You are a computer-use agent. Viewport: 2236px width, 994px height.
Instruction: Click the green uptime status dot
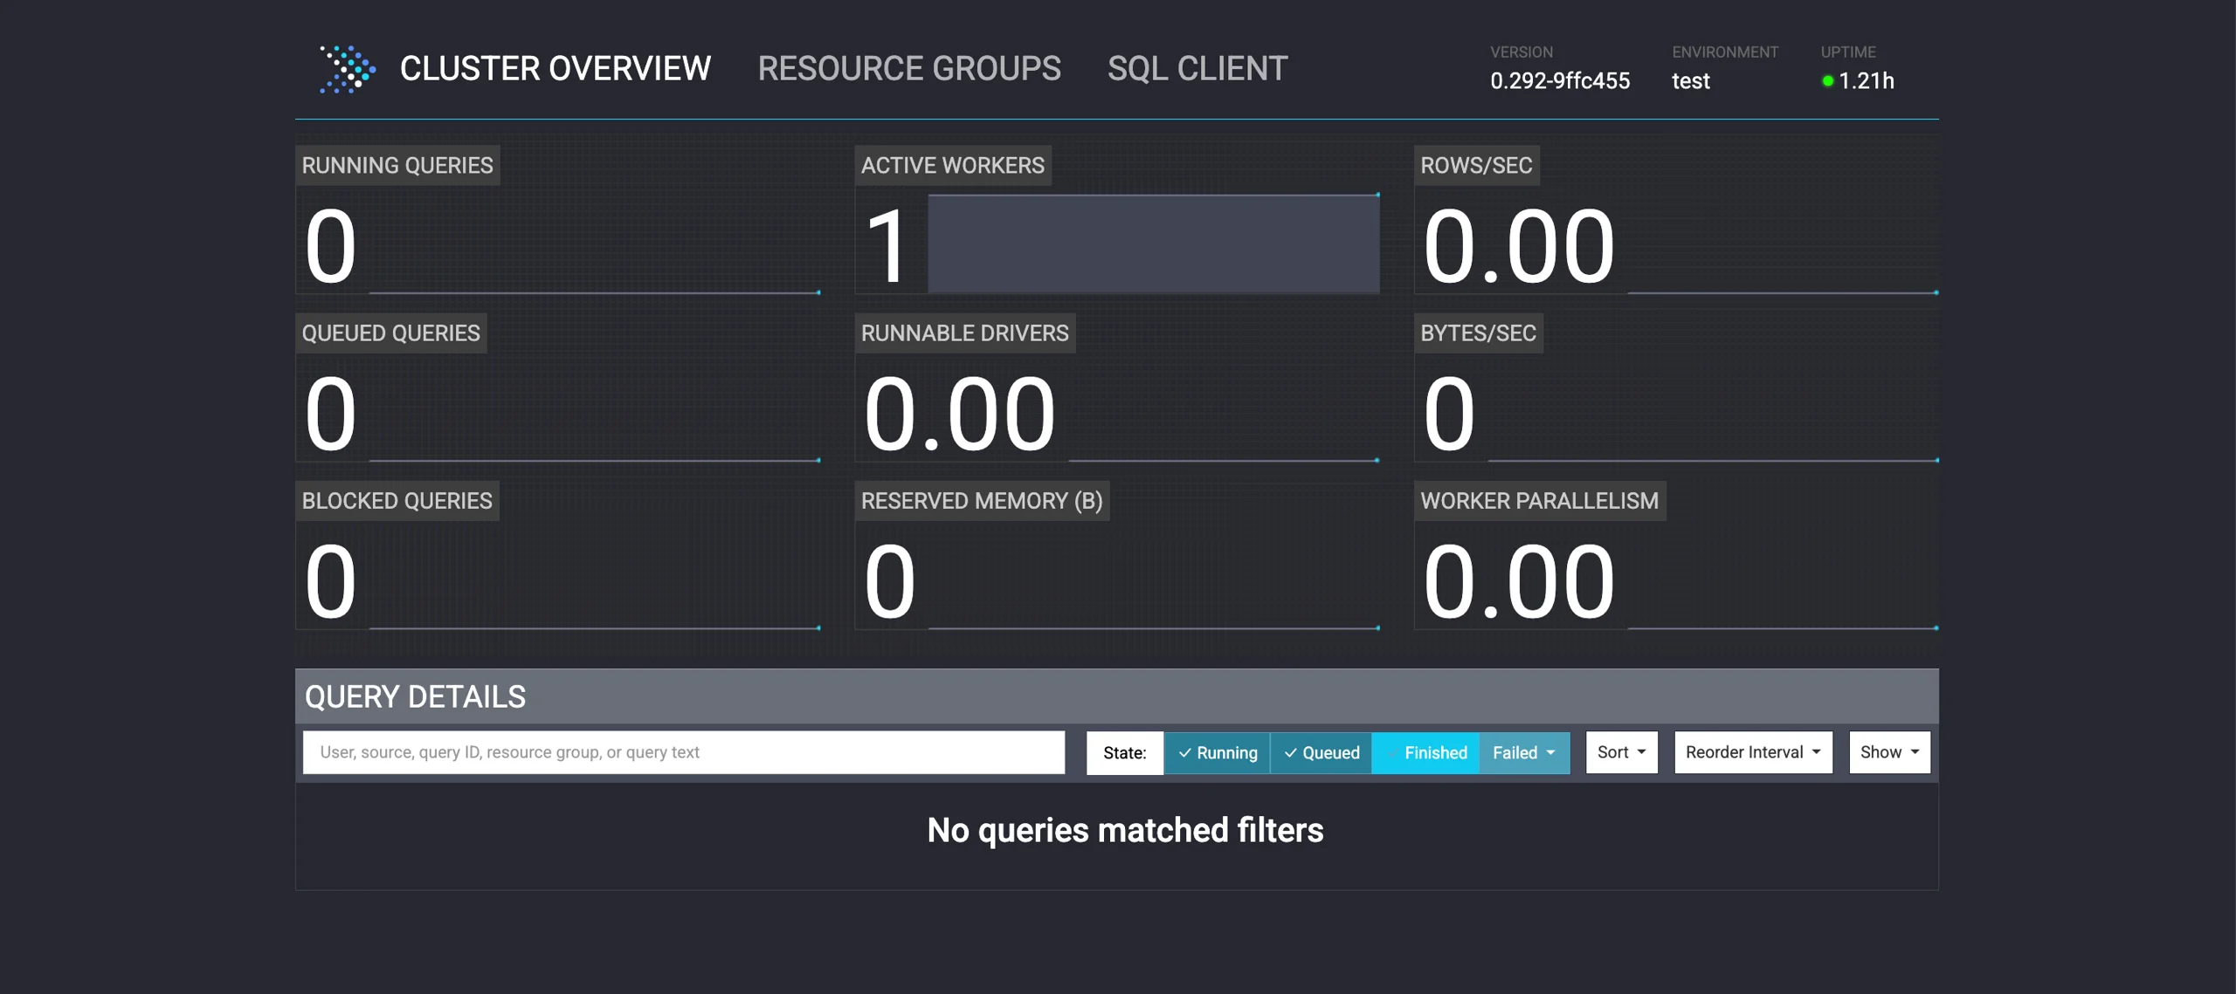tap(1827, 81)
